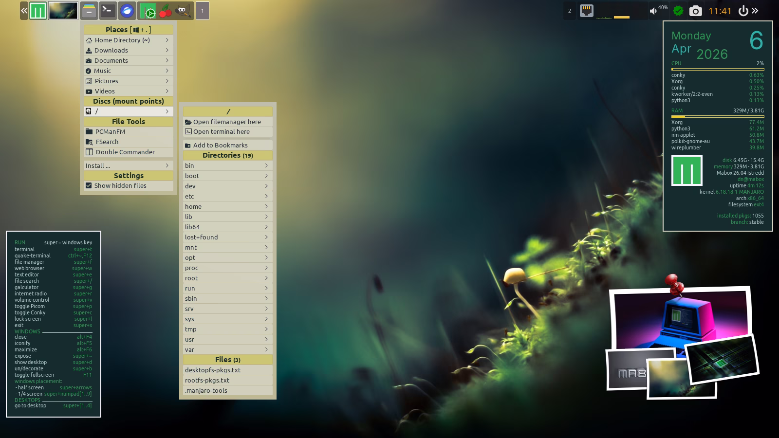Image resolution: width=779 pixels, height=438 pixels.
Task: Click the volume speaker icon
Action: click(x=653, y=11)
